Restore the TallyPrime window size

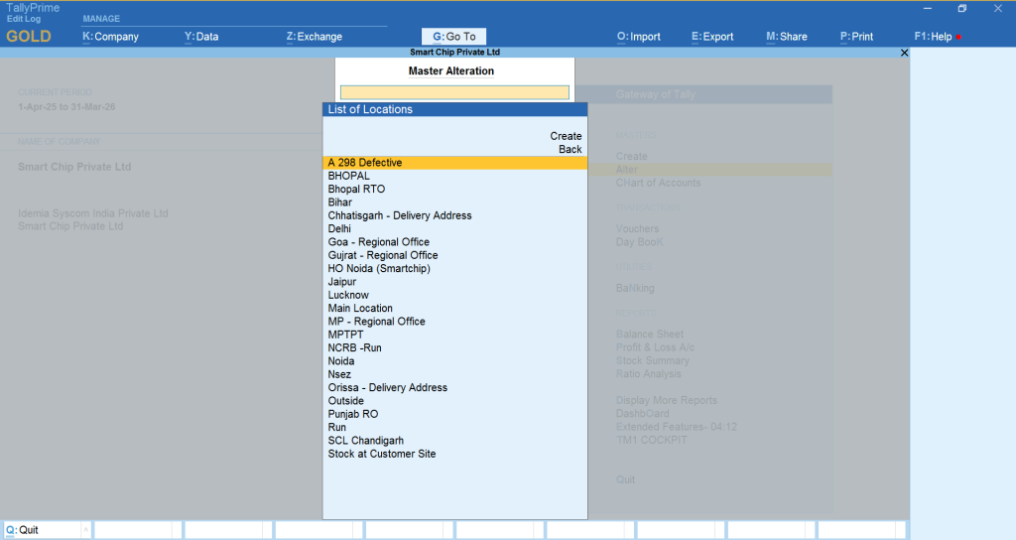pyautogui.click(x=961, y=9)
